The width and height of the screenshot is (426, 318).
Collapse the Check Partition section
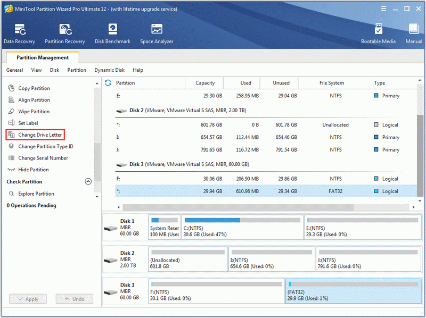pos(88,181)
